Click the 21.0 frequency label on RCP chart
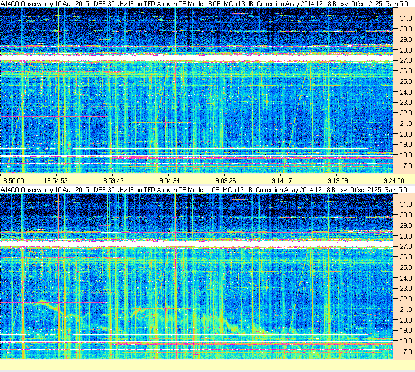 pos(405,123)
